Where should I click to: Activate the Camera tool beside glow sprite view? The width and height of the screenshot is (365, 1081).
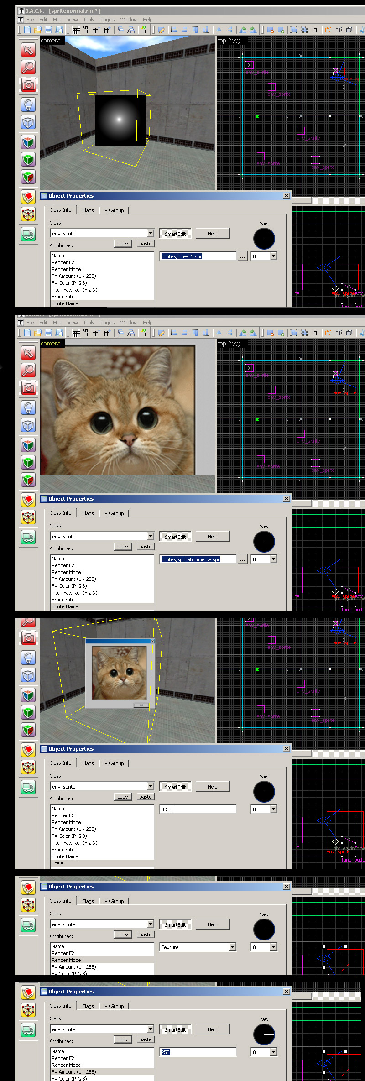pos(28,84)
